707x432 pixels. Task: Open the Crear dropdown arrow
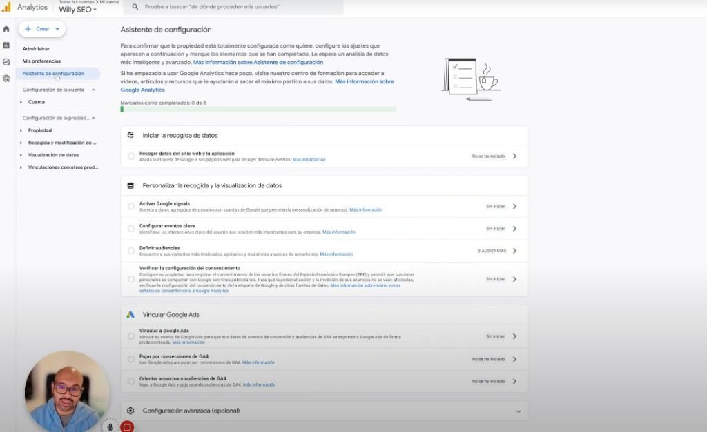tap(57, 29)
